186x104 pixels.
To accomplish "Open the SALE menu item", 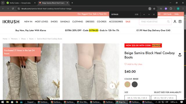I will coord(128,22).
